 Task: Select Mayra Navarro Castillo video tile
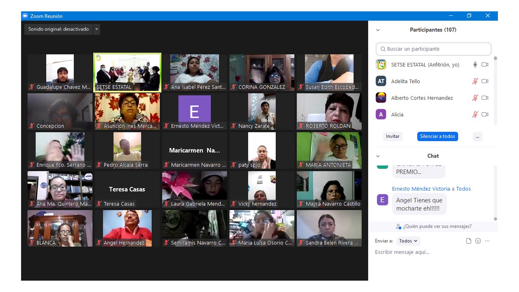pos(329,189)
